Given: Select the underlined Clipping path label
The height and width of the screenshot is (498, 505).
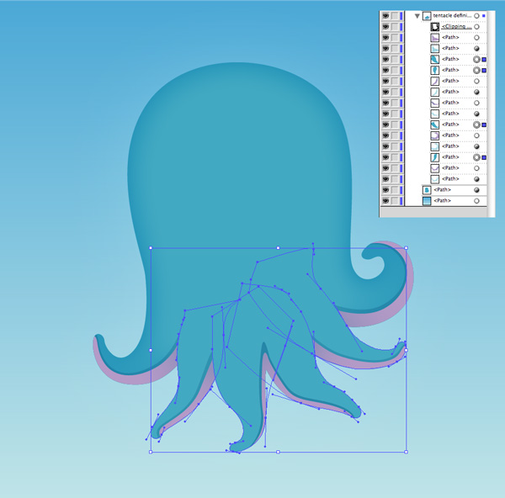Looking at the screenshot, I should [456, 27].
